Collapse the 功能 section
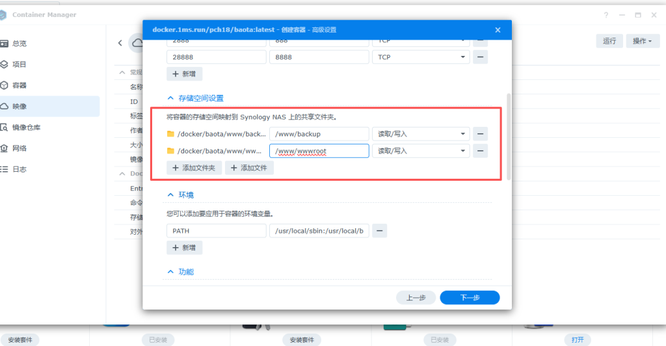 [x=170, y=272]
